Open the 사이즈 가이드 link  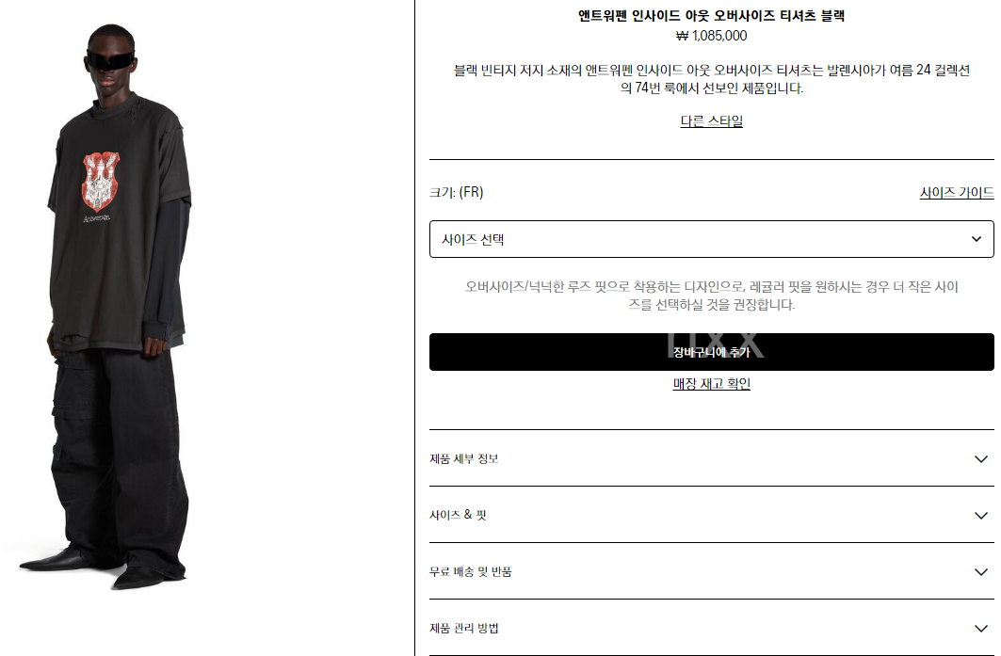pyautogui.click(x=957, y=192)
